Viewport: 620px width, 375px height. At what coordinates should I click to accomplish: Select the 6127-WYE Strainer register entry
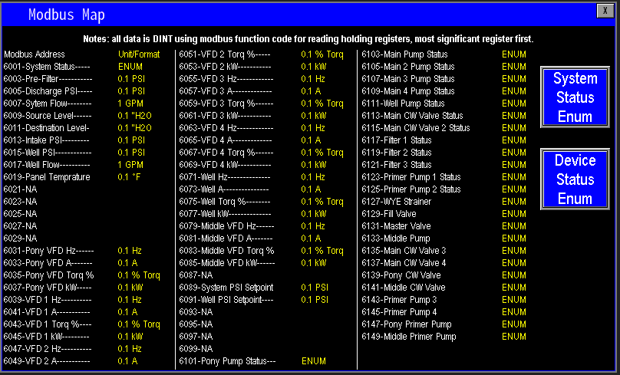click(x=396, y=202)
